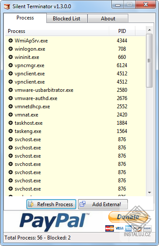159x246 pixels.
Task: Click the vertical scrollbar thumb
Action: [149, 60]
